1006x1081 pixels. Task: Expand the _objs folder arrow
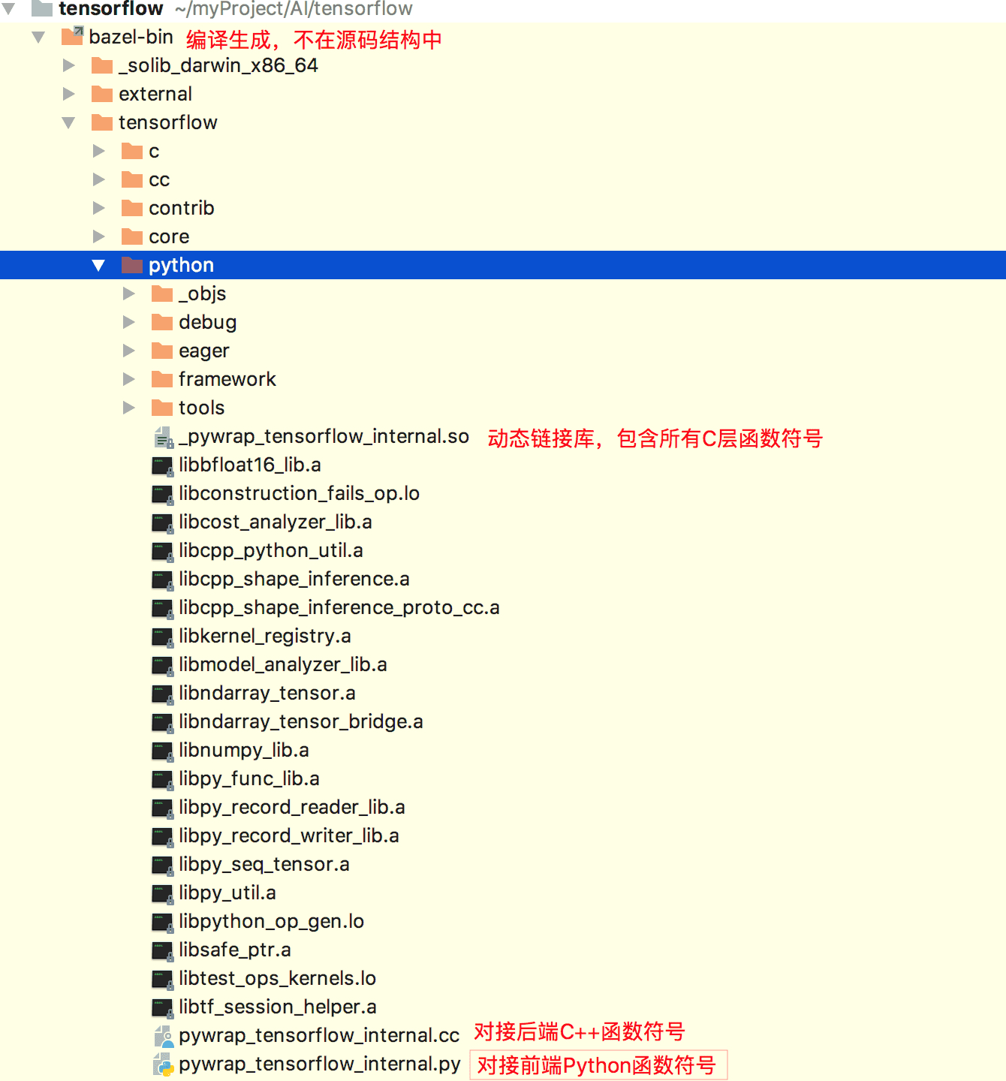(x=129, y=294)
